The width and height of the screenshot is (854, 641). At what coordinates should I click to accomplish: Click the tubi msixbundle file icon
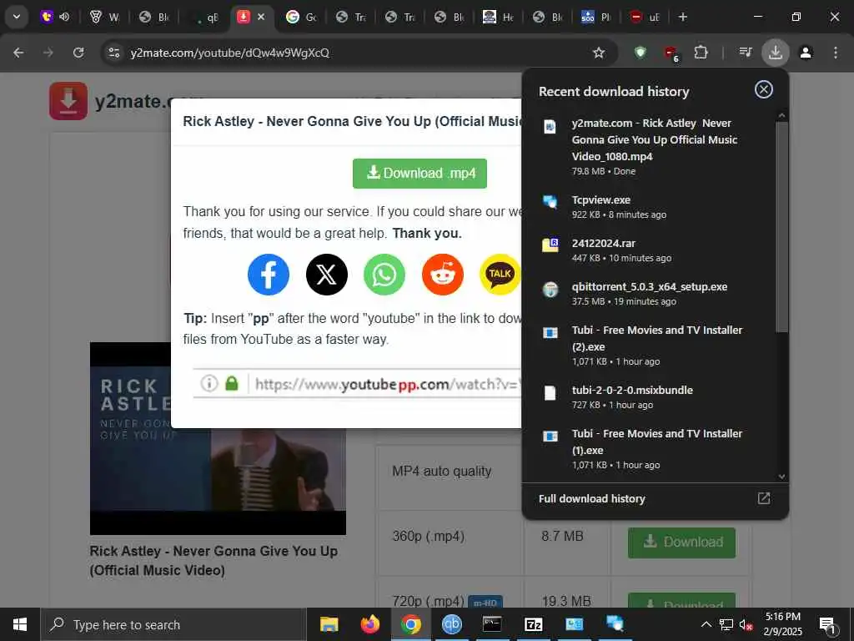pos(550,393)
